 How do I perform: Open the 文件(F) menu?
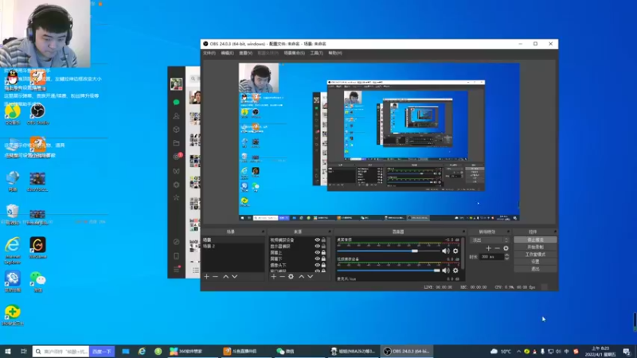point(209,53)
